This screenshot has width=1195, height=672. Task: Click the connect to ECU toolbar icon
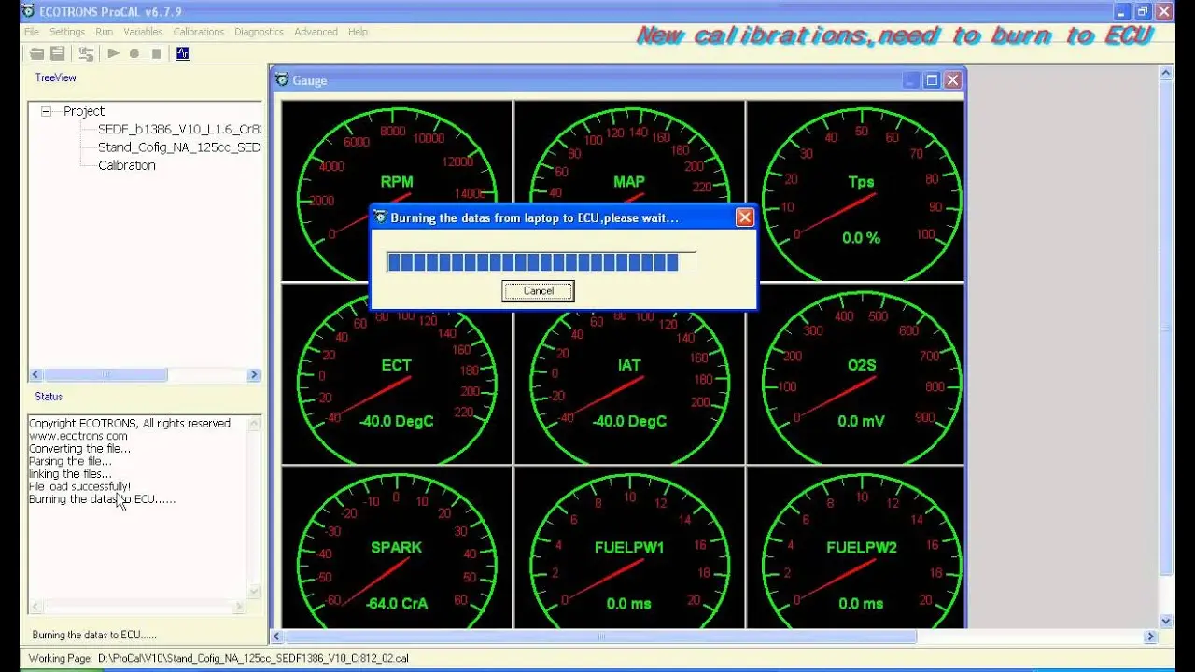click(86, 53)
